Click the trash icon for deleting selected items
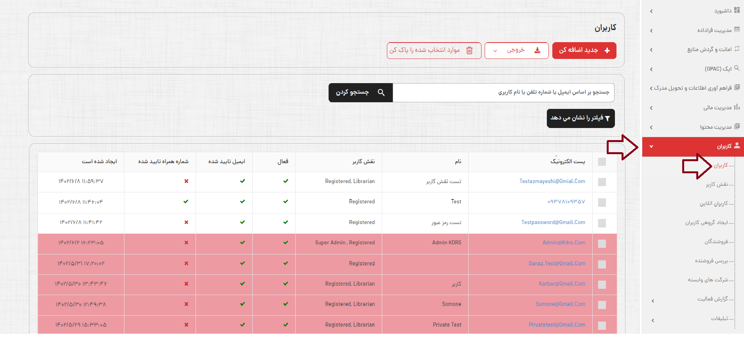This screenshot has height=345, width=744. tap(469, 50)
